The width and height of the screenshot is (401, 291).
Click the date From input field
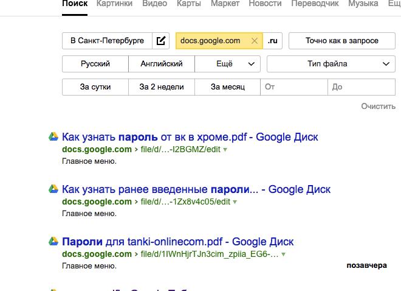(293, 87)
